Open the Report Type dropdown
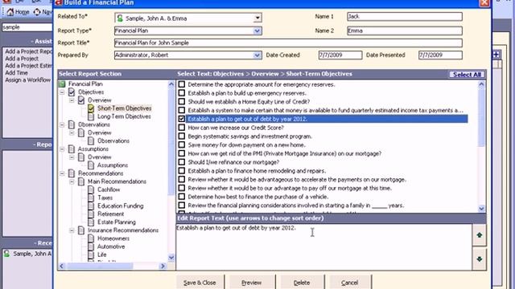The width and height of the screenshot is (515, 289). pos(257,31)
